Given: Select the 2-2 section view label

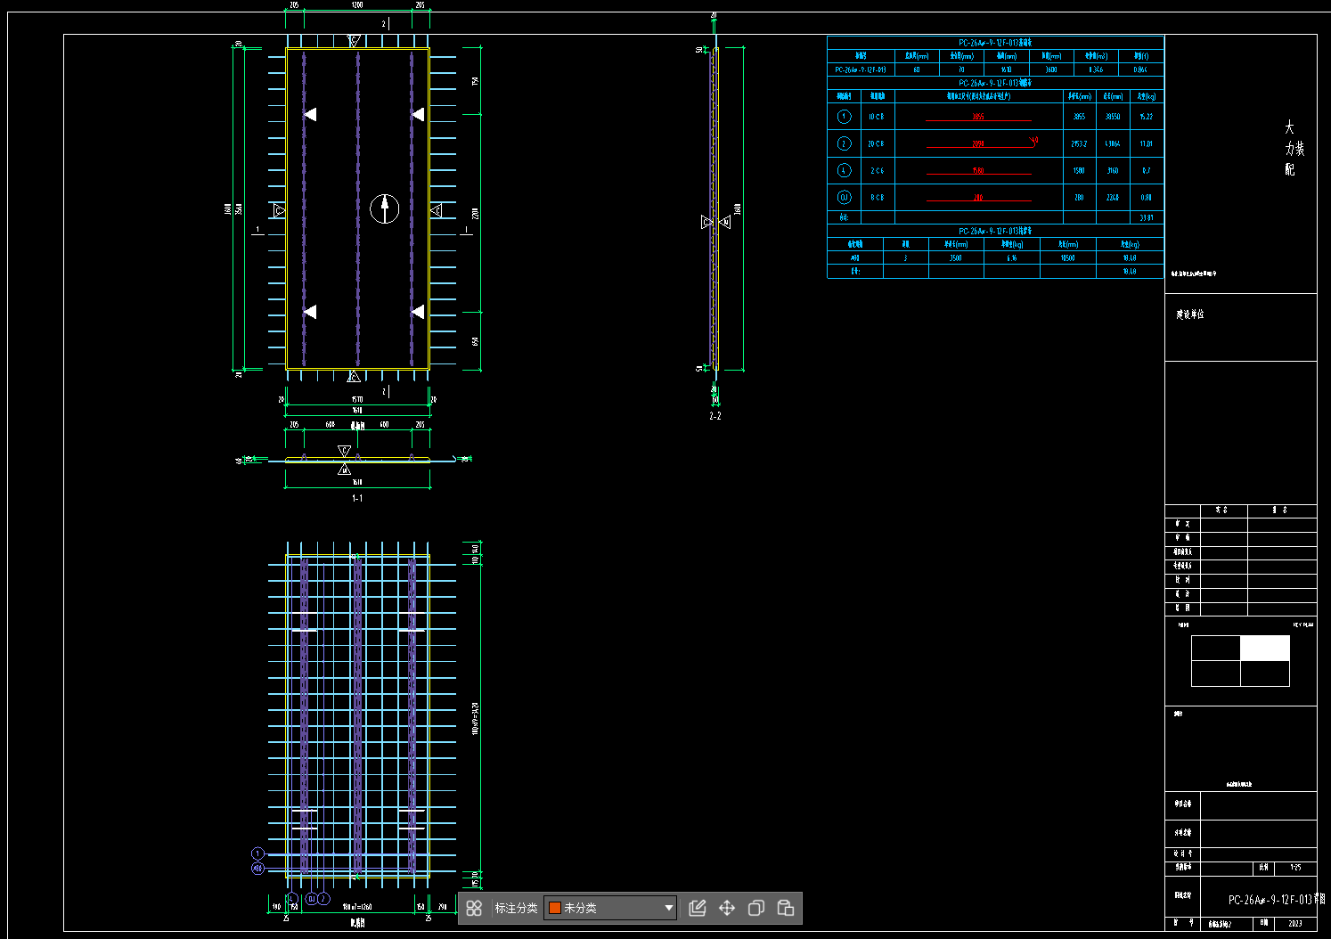Looking at the screenshot, I should 715,416.
